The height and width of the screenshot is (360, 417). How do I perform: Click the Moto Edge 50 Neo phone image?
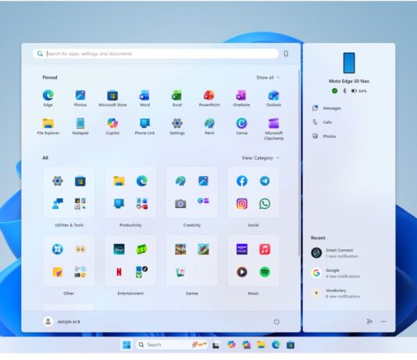coord(349,63)
